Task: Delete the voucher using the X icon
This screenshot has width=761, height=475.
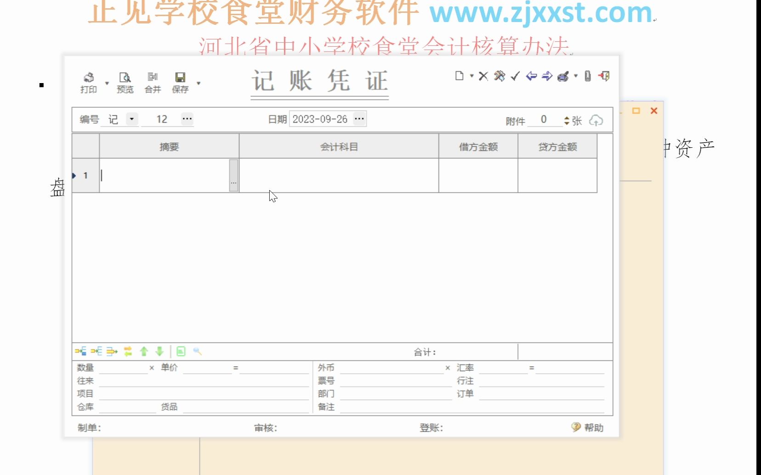Action: [483, 76]
